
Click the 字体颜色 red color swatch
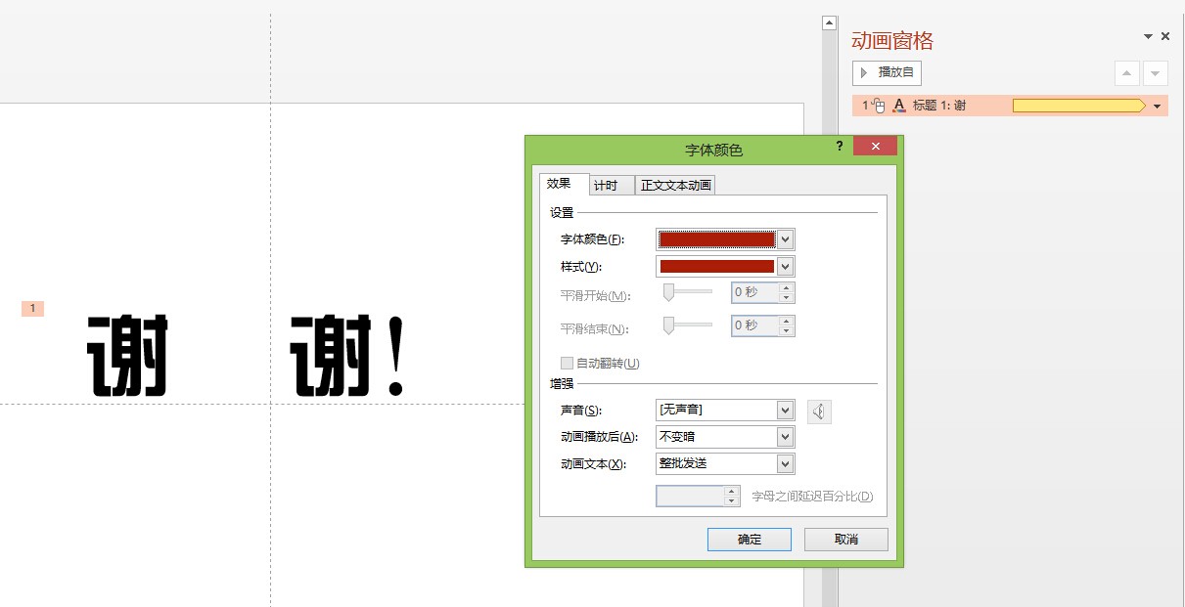pyautogui.click(x=717, y=239)
